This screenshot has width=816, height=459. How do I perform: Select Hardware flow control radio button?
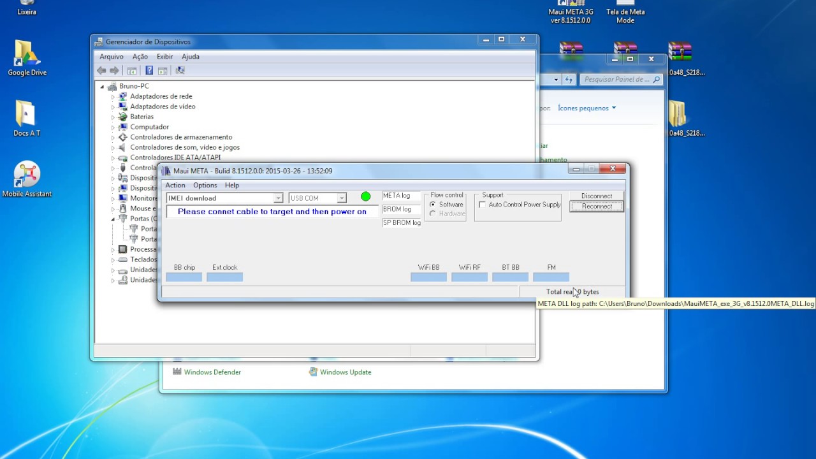(433, 214)
